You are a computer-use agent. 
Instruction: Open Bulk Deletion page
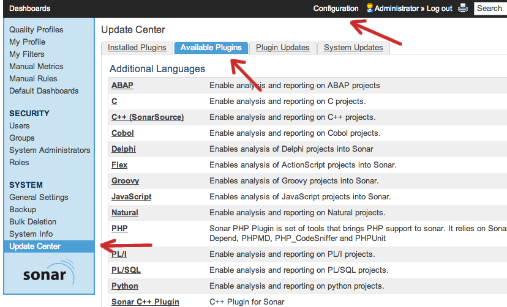coord(32,222)
